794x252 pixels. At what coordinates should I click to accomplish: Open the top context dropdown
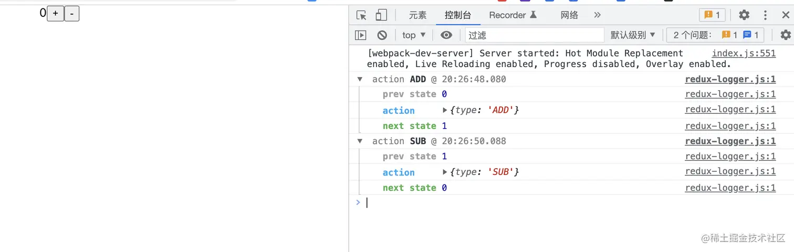click(414, 35)
